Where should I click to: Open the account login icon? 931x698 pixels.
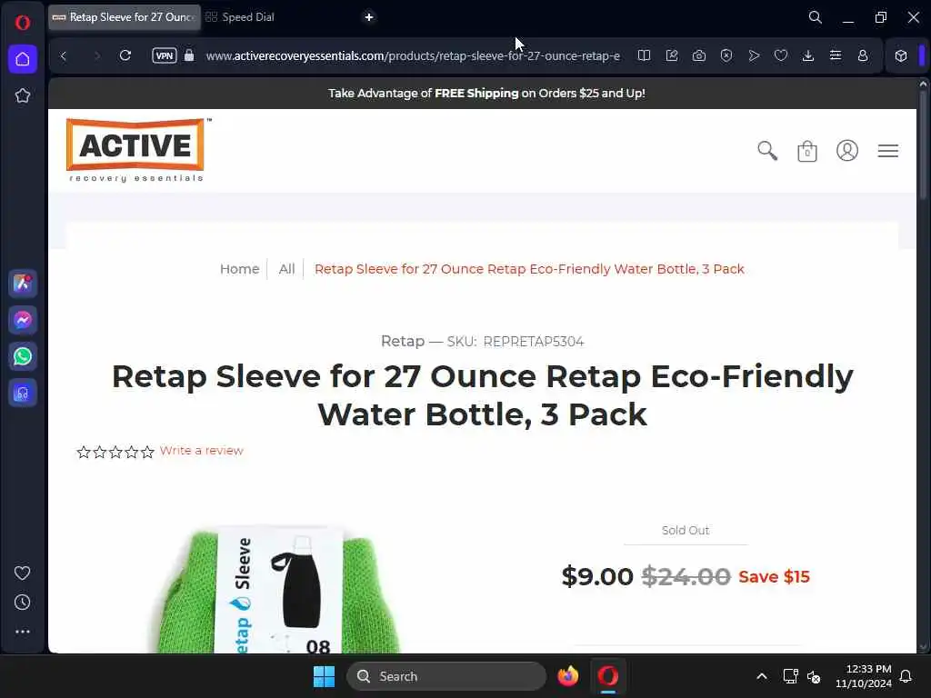tap(847, 151)
